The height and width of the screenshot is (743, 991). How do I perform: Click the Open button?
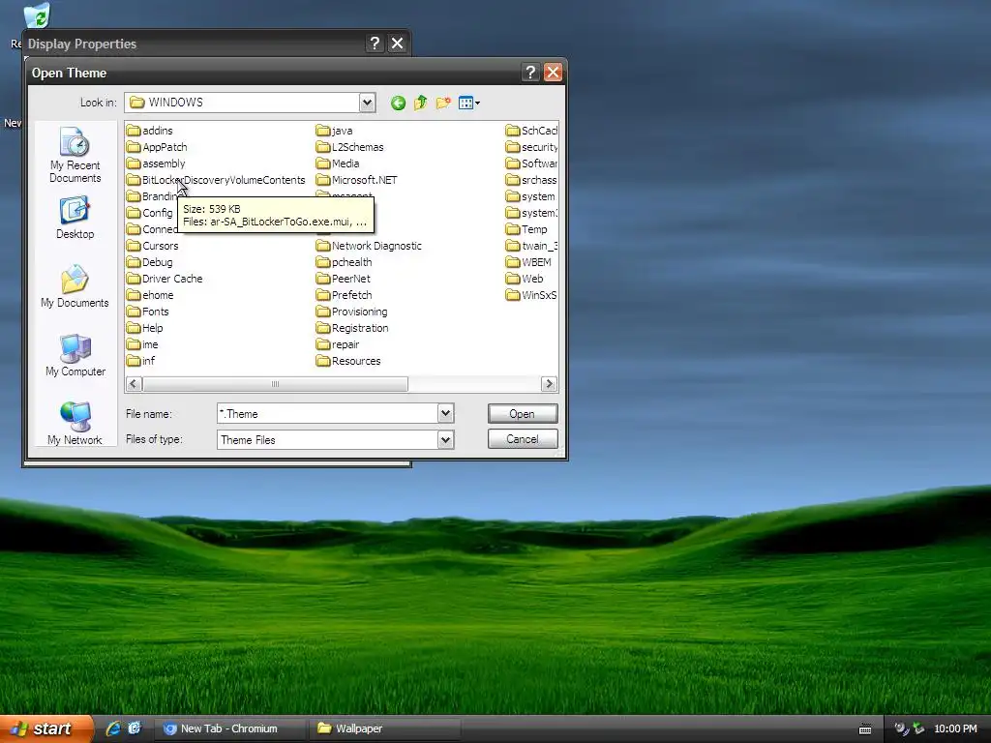pyautogui.click(x=523, y=414)
